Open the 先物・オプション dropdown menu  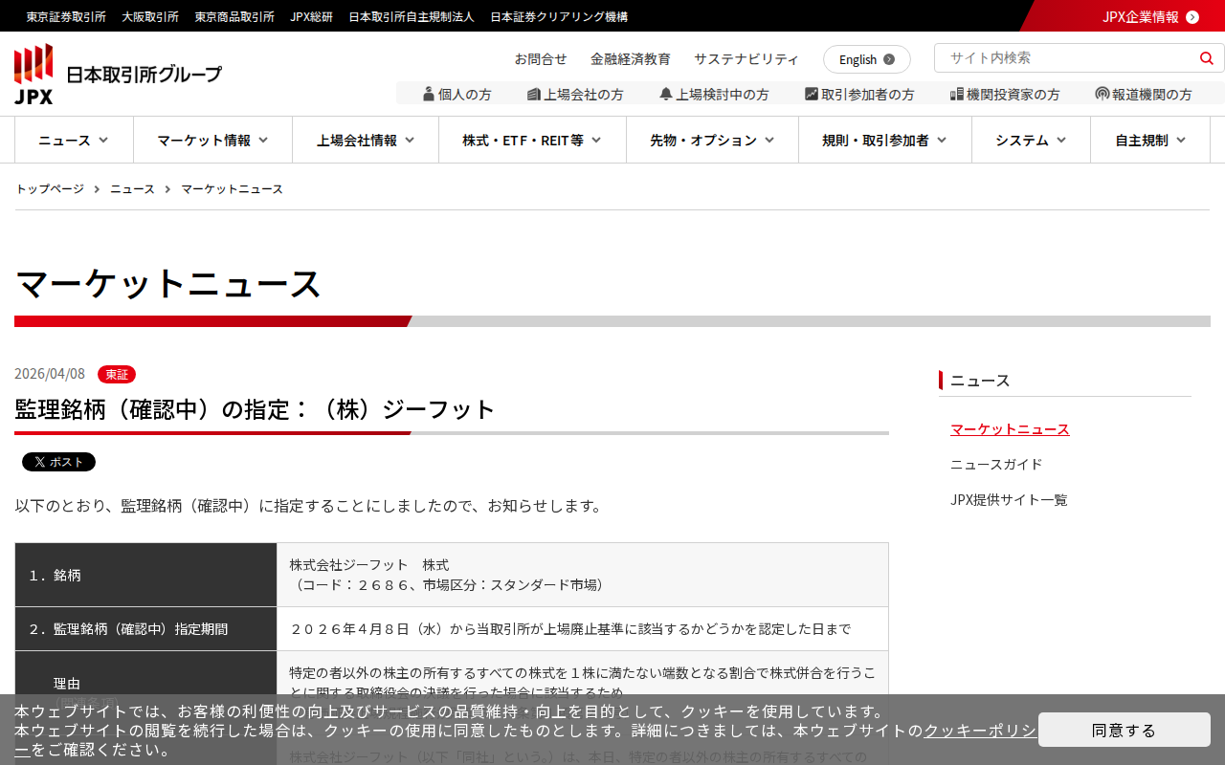point(712,140)
